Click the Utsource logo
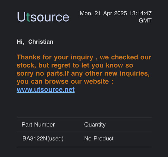The width and height of the screenshot is (168, 157). coord(43,17)
